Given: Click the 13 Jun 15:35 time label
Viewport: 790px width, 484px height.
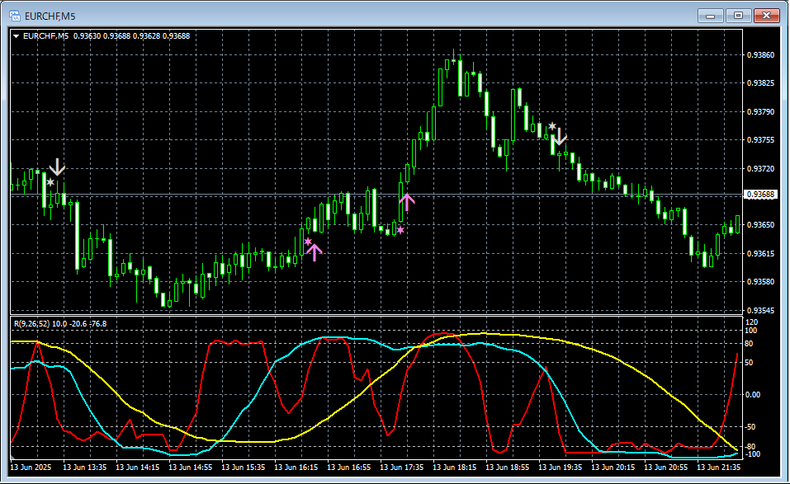Looking at the screenshot, I should coord(244,468).
